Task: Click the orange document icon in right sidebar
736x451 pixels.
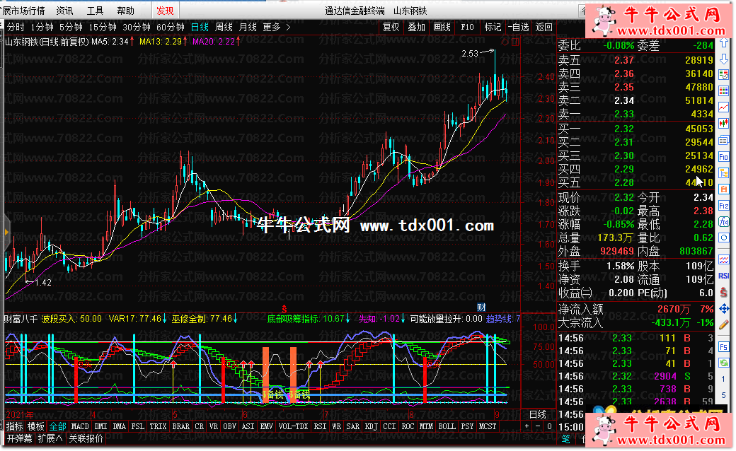Action: click(723, 189)
